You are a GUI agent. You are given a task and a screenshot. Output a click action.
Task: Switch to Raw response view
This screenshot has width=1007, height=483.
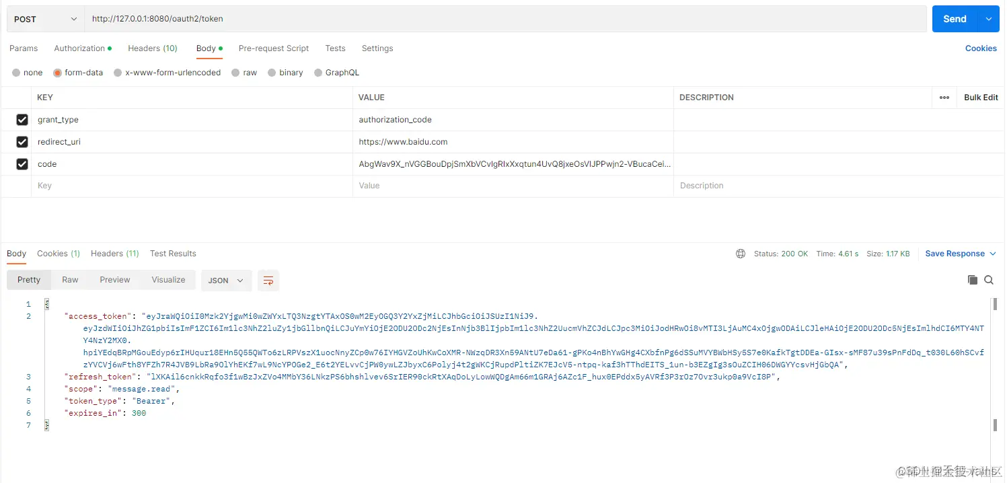(x=70, y=280)
